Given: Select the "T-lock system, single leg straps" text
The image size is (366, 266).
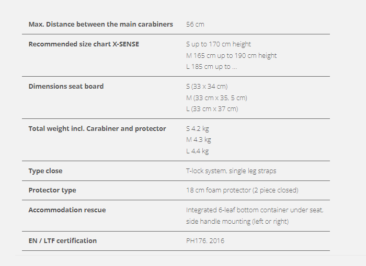Looking at the screenshot, I should point(231,171).
